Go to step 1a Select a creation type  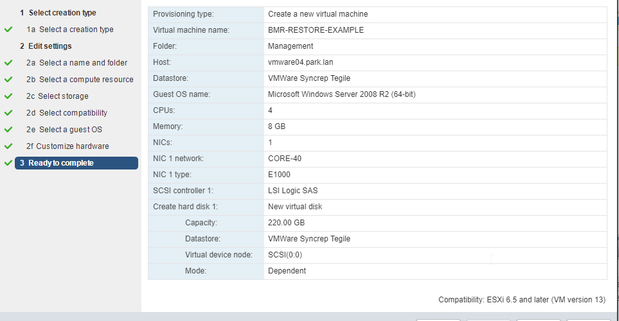pyautogui.click(x=70, y=30)
